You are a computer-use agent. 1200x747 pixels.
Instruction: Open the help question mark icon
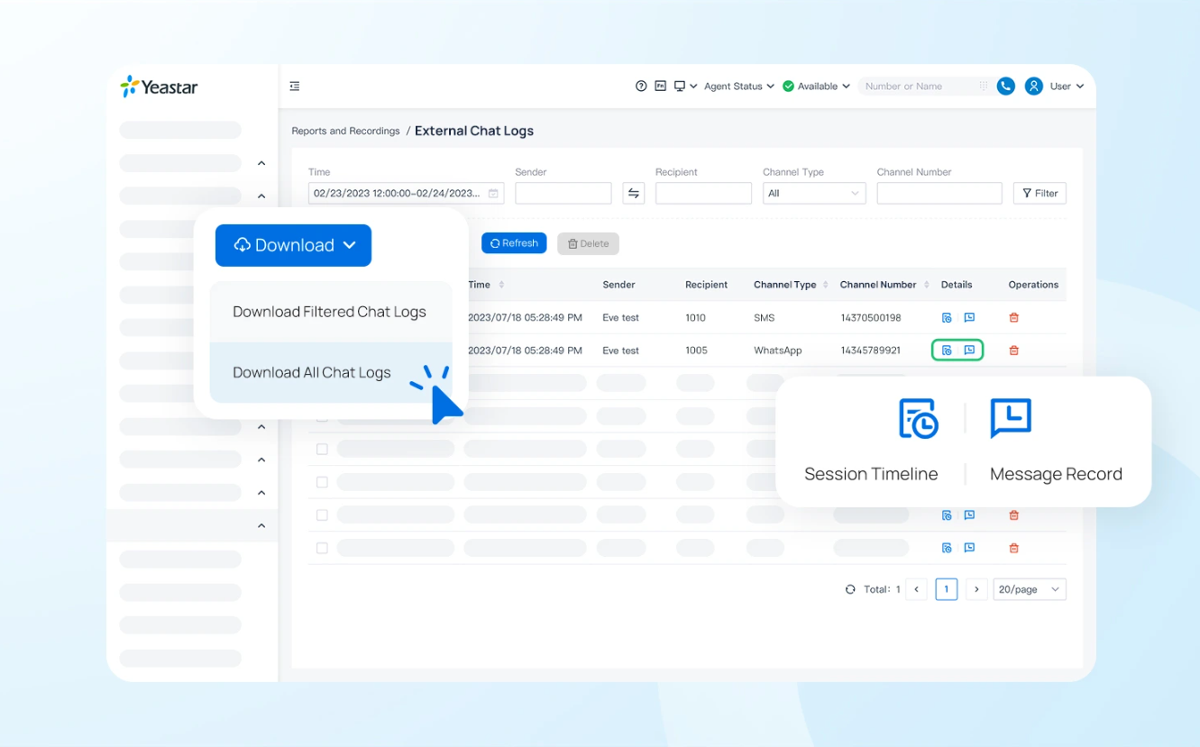[x=641, y=87]
